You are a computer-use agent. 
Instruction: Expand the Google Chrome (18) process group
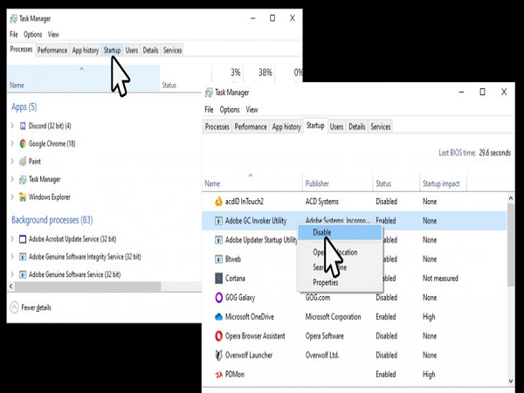(x=12, y=144)
